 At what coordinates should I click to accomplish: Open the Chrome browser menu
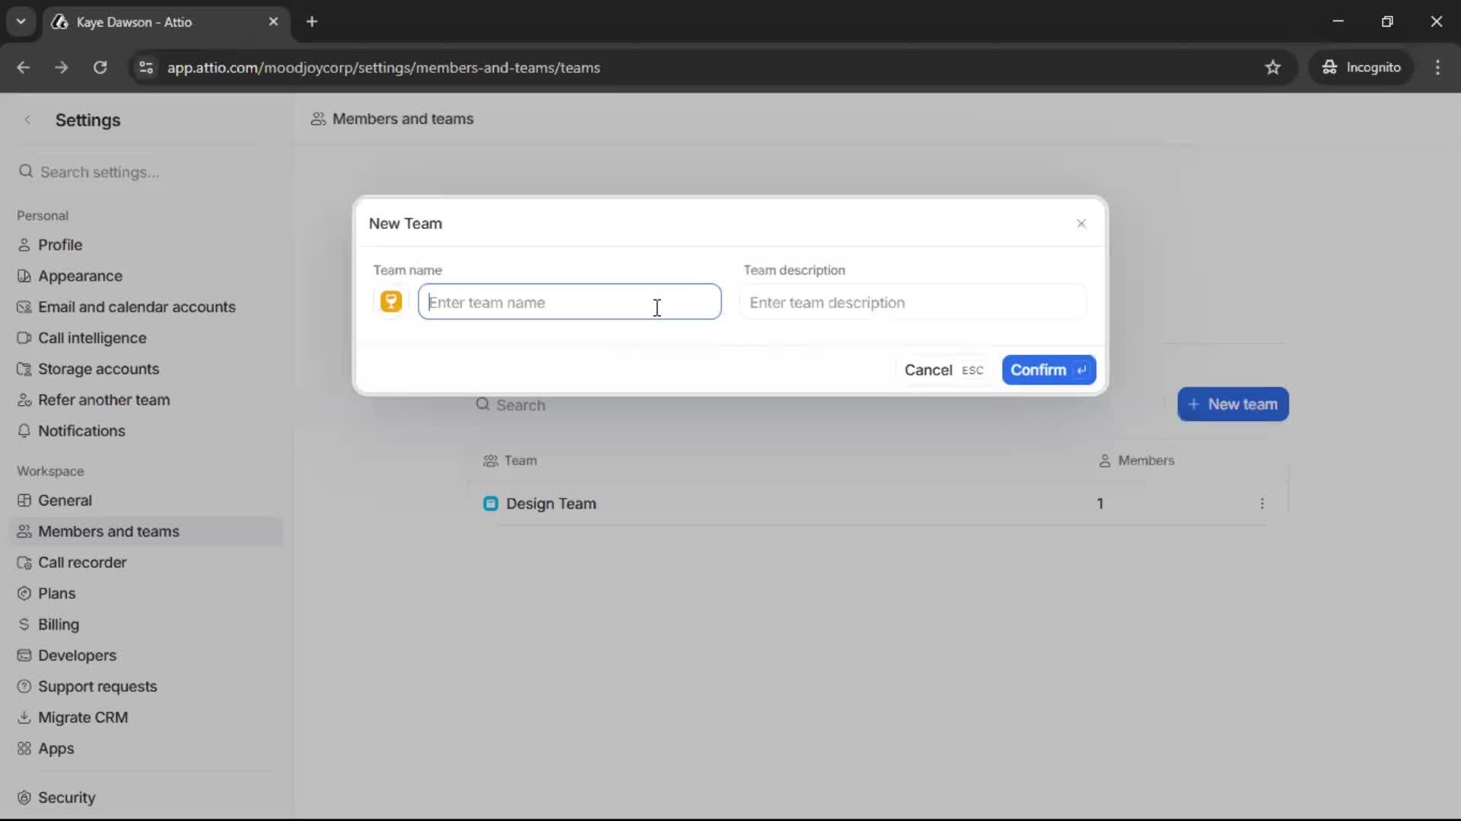coord(1438,67)
